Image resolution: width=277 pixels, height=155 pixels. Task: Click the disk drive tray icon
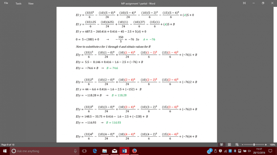(240, 151)
